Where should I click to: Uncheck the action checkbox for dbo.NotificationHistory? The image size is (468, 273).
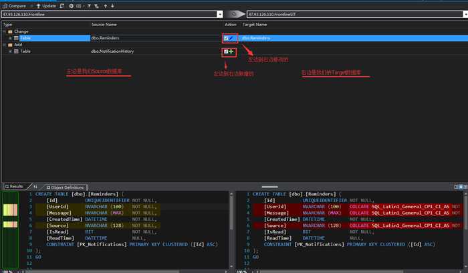click(226, 52)
